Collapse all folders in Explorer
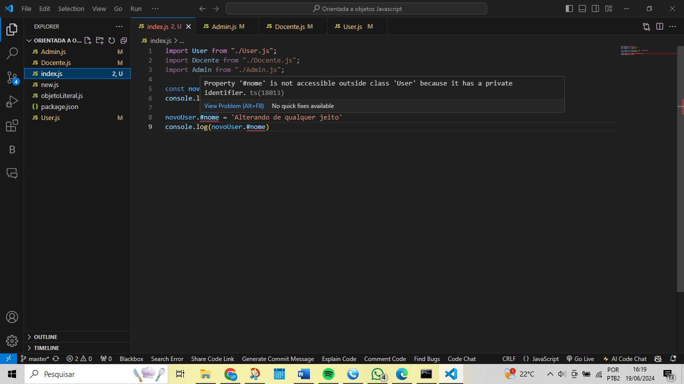The image size is (684, 384). (123, 40)
